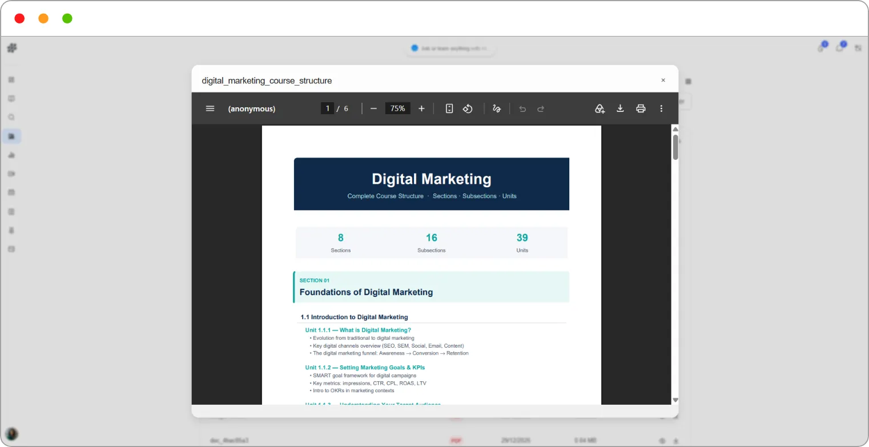This screenshot has width=869, height=447.
Task: Click the undo arrow in PDF toolbar
Action: [x=522, y=108]
